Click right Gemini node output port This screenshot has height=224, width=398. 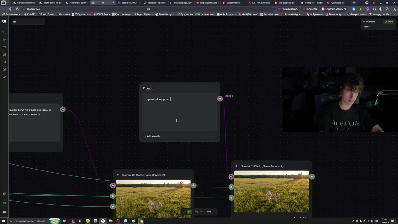pos(312,177)
